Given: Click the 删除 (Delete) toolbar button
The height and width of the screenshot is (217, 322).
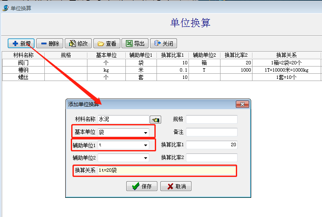Looking at the screenshot, I should point(49,43).
